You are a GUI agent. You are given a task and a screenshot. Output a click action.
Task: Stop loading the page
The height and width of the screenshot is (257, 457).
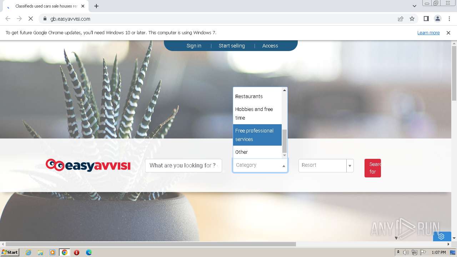pos(31,19)
